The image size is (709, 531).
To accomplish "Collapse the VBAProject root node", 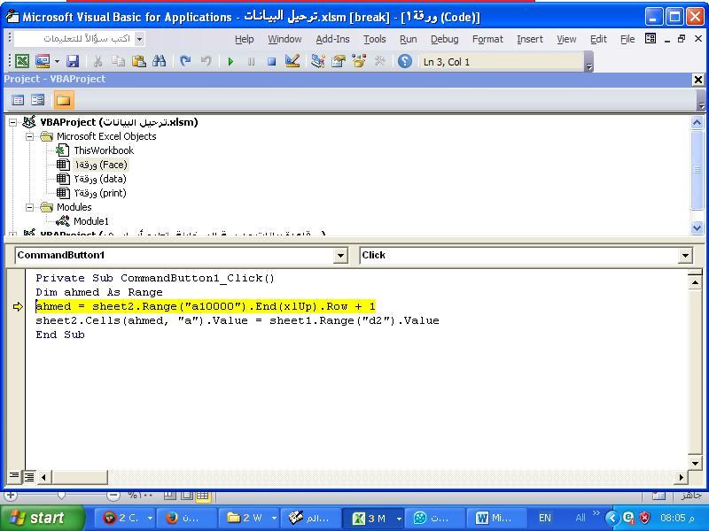I will [12, 122].
